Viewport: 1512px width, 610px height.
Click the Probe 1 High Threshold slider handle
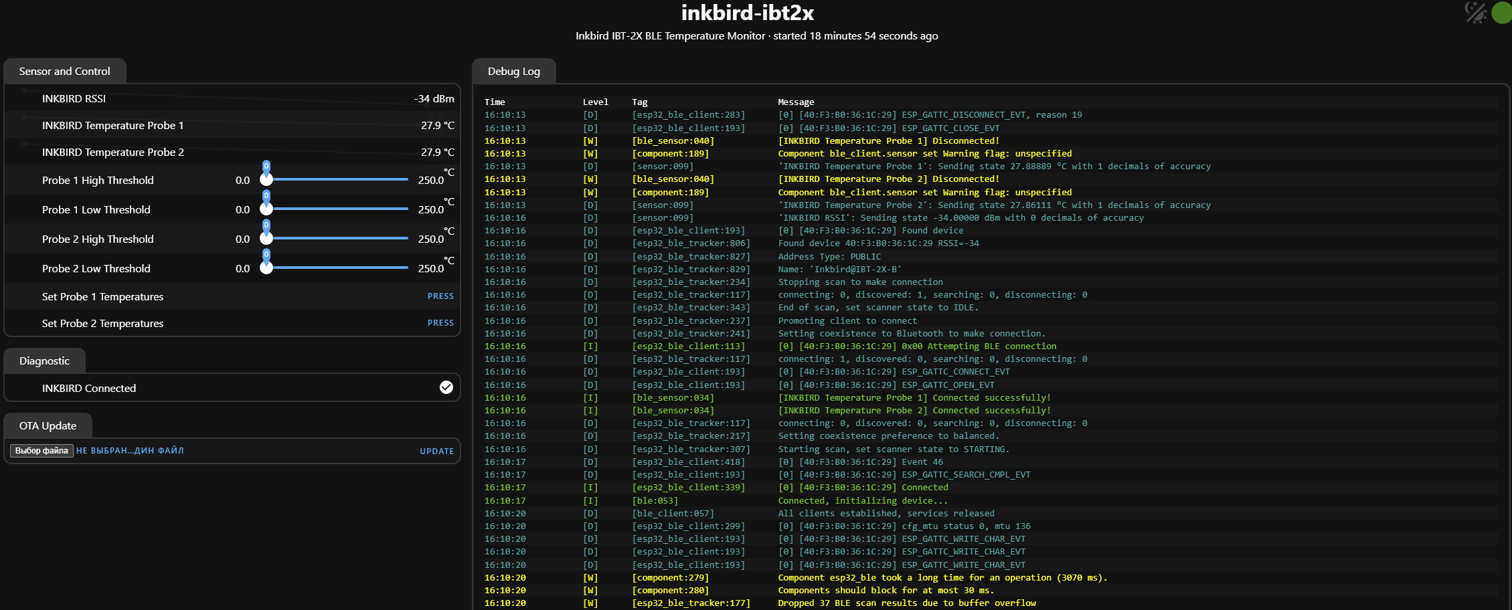click(x=266, y=179)
